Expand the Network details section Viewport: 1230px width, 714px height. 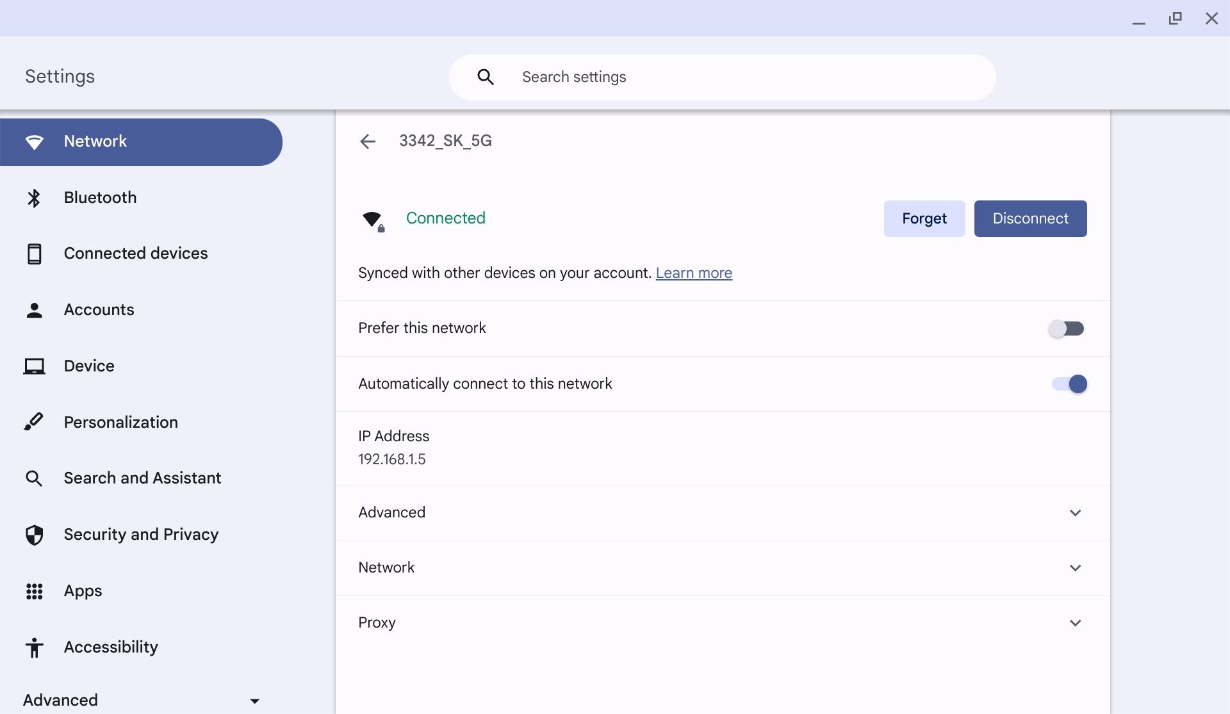click(x=1075, y=568)
